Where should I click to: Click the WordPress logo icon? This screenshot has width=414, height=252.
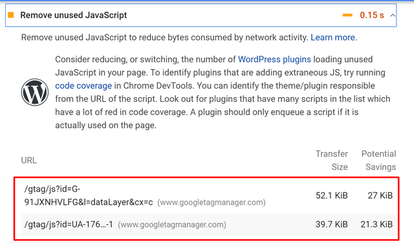point(35,92)
